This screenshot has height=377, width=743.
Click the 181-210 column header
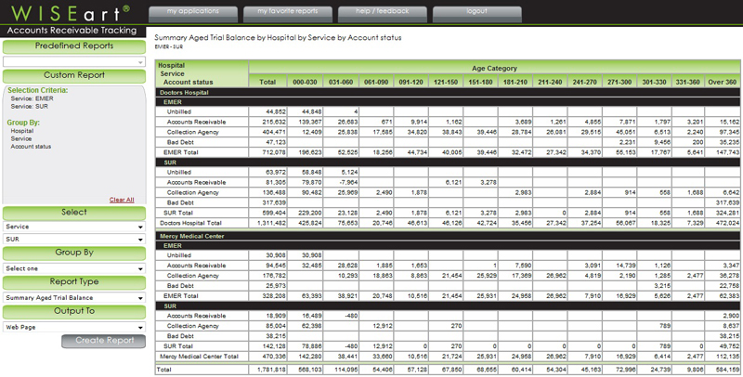click(515, 82)
